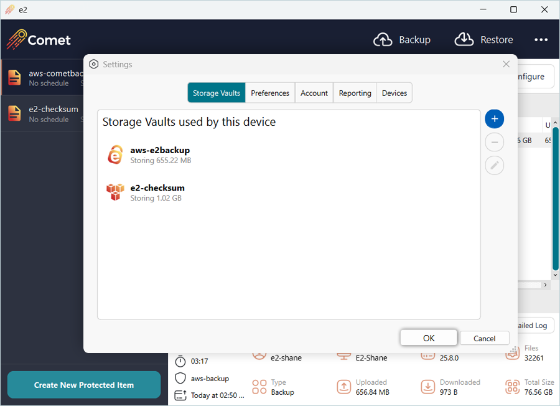Viewport: 560px width, 406px height.
Task: Click the e2-shane username text
Action: point(286,358)
